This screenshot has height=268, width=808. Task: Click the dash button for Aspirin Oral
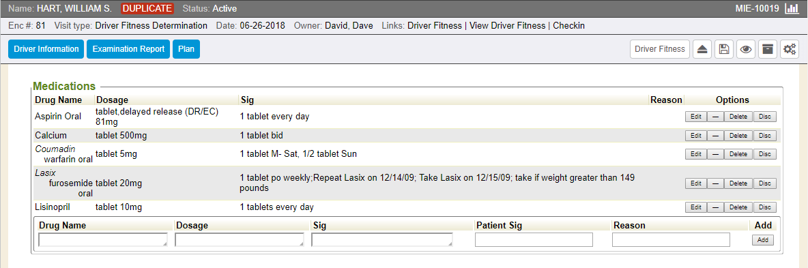tap(715, 117)
